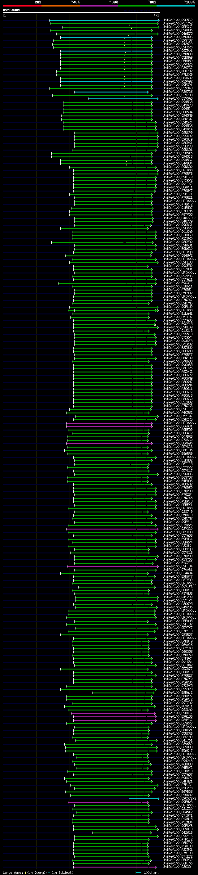Click the UniRef100_Q39343 label
The image size is (198, 875).
(178, 88)
